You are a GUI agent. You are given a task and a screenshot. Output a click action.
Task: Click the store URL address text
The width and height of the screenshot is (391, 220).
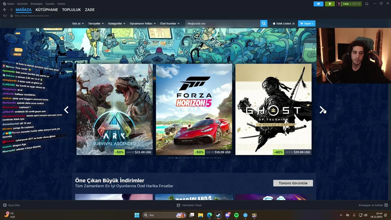[31, 16]
